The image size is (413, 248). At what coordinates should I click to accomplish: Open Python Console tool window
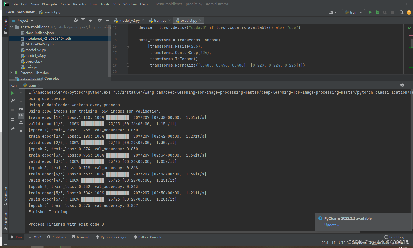coord(148,237)
